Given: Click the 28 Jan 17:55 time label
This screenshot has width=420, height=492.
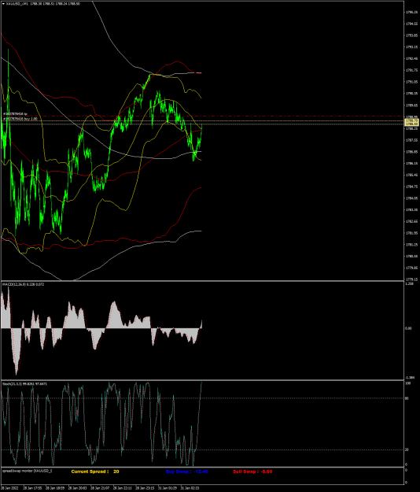Looking at the screenshot, I should tap(32, 488).
